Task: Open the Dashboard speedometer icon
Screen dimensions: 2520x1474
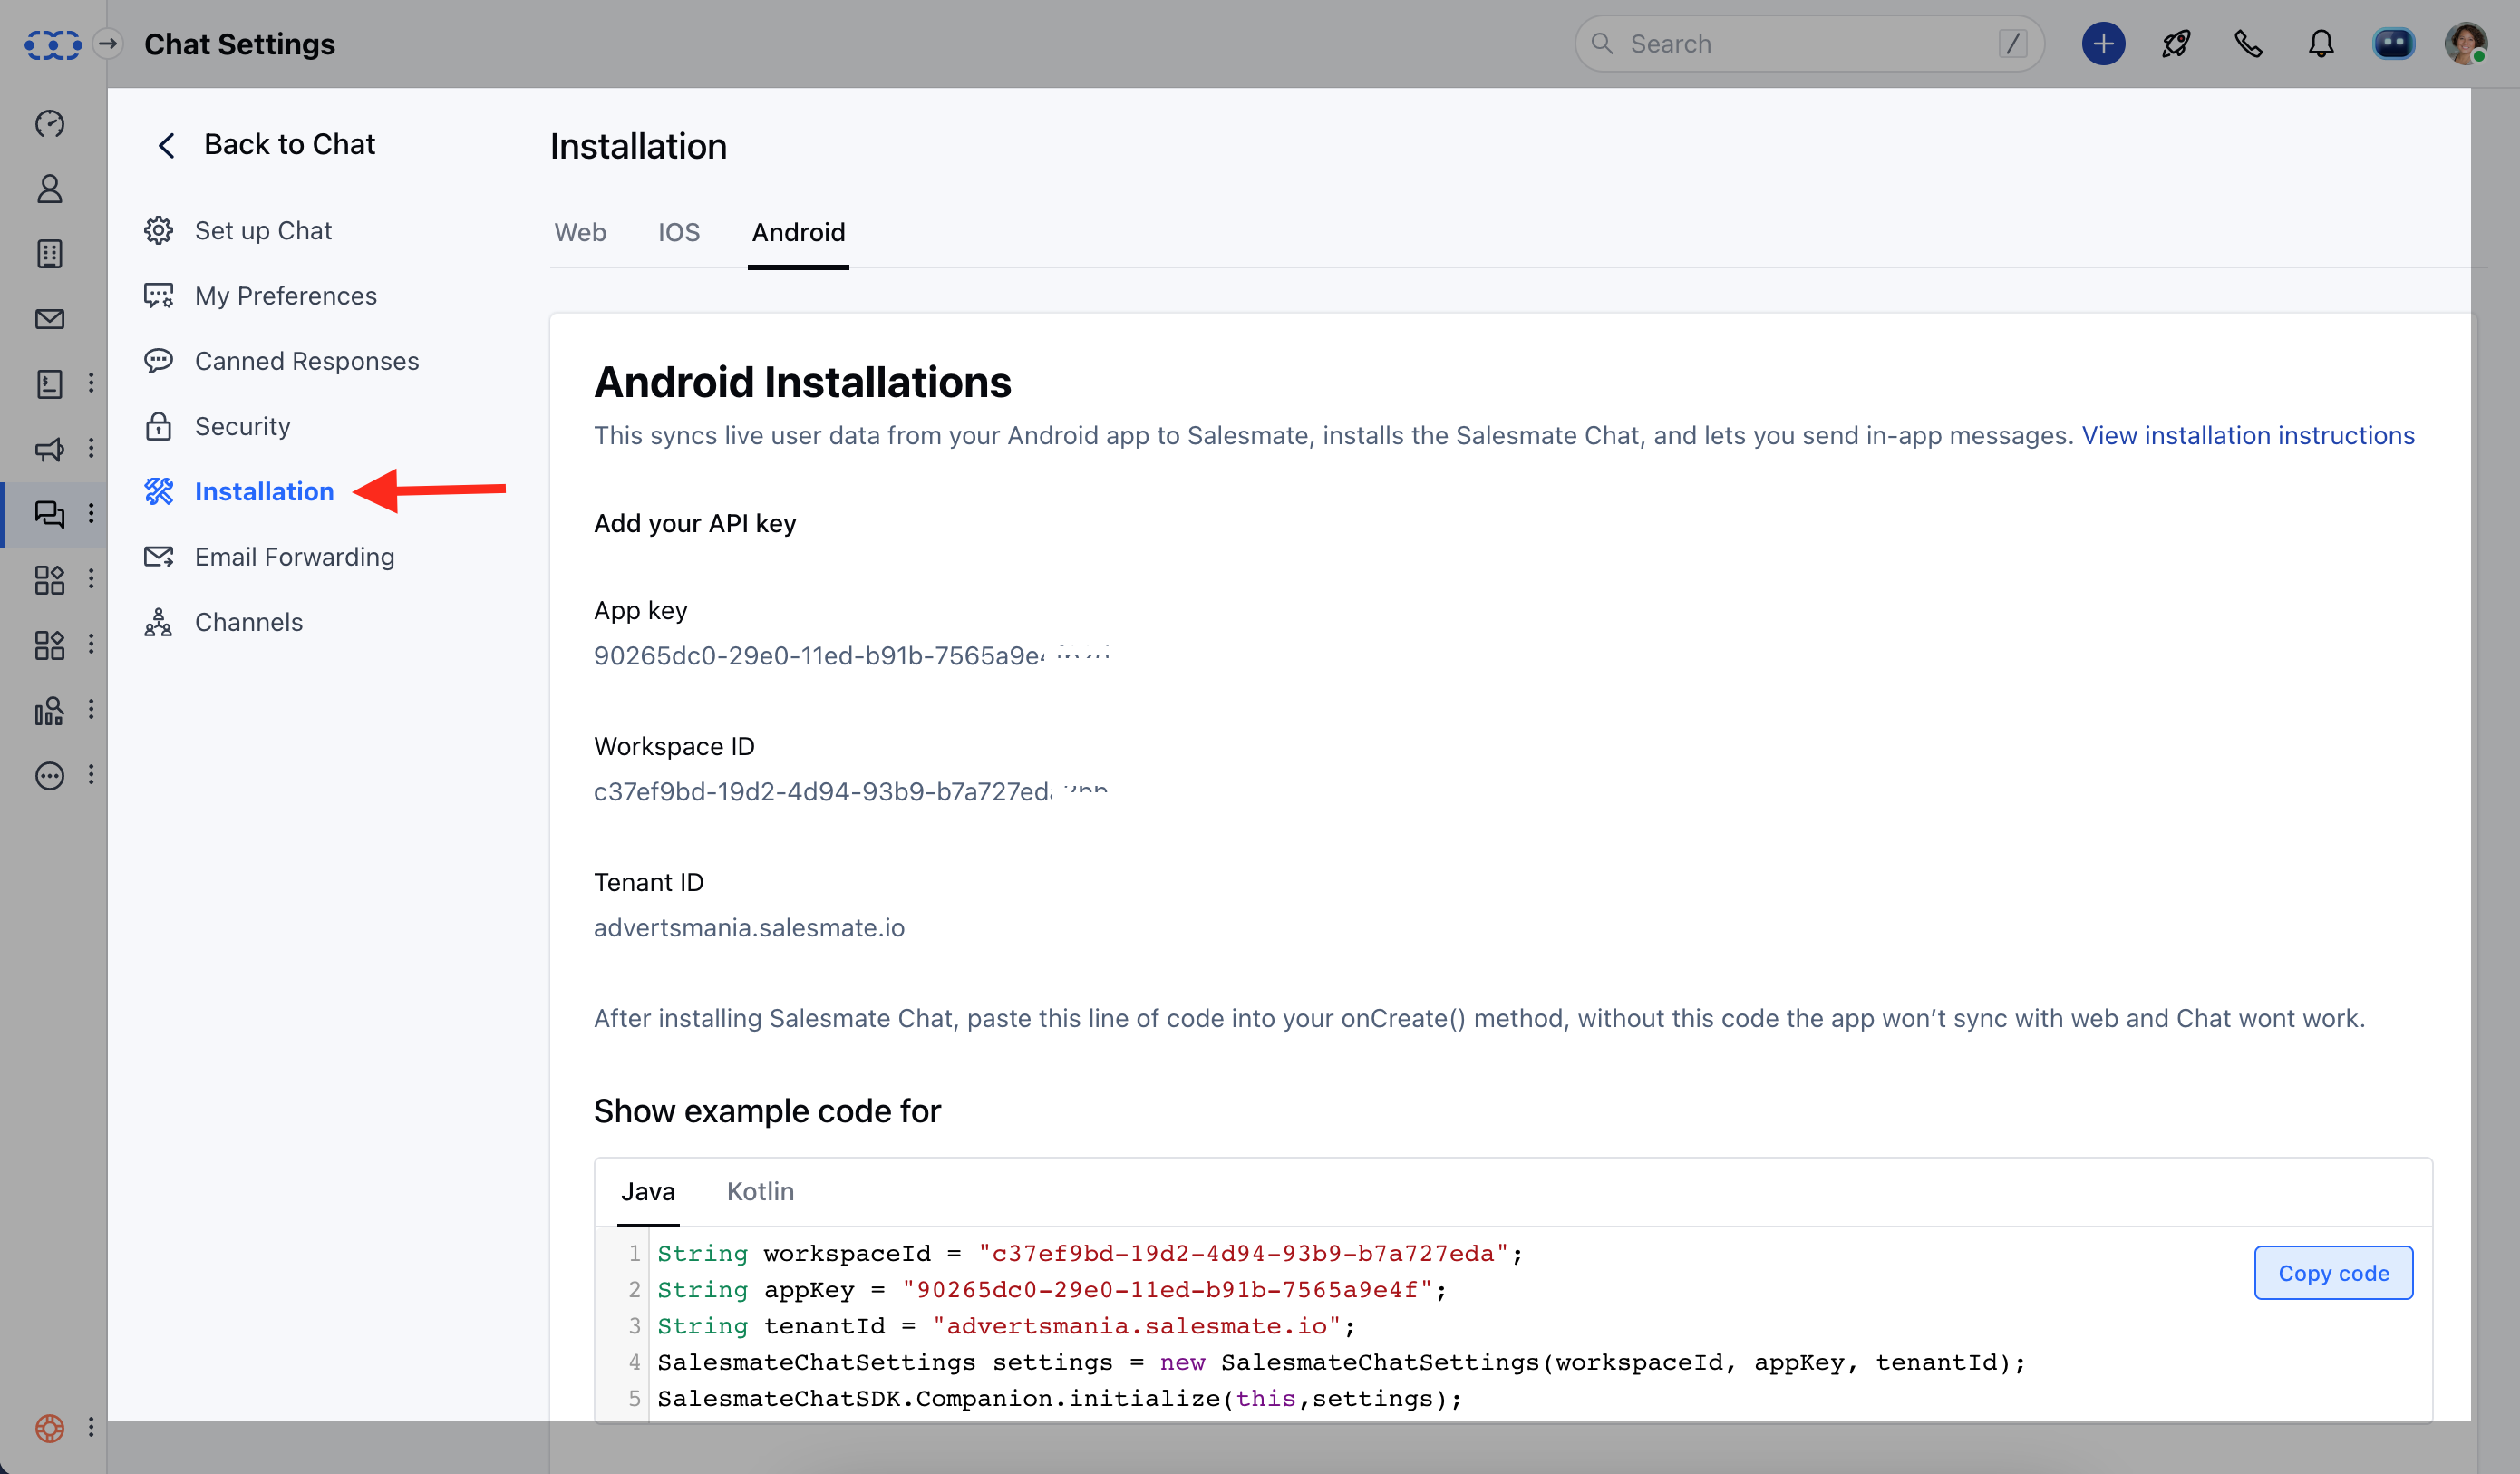Action: click(x=49, y=123)
